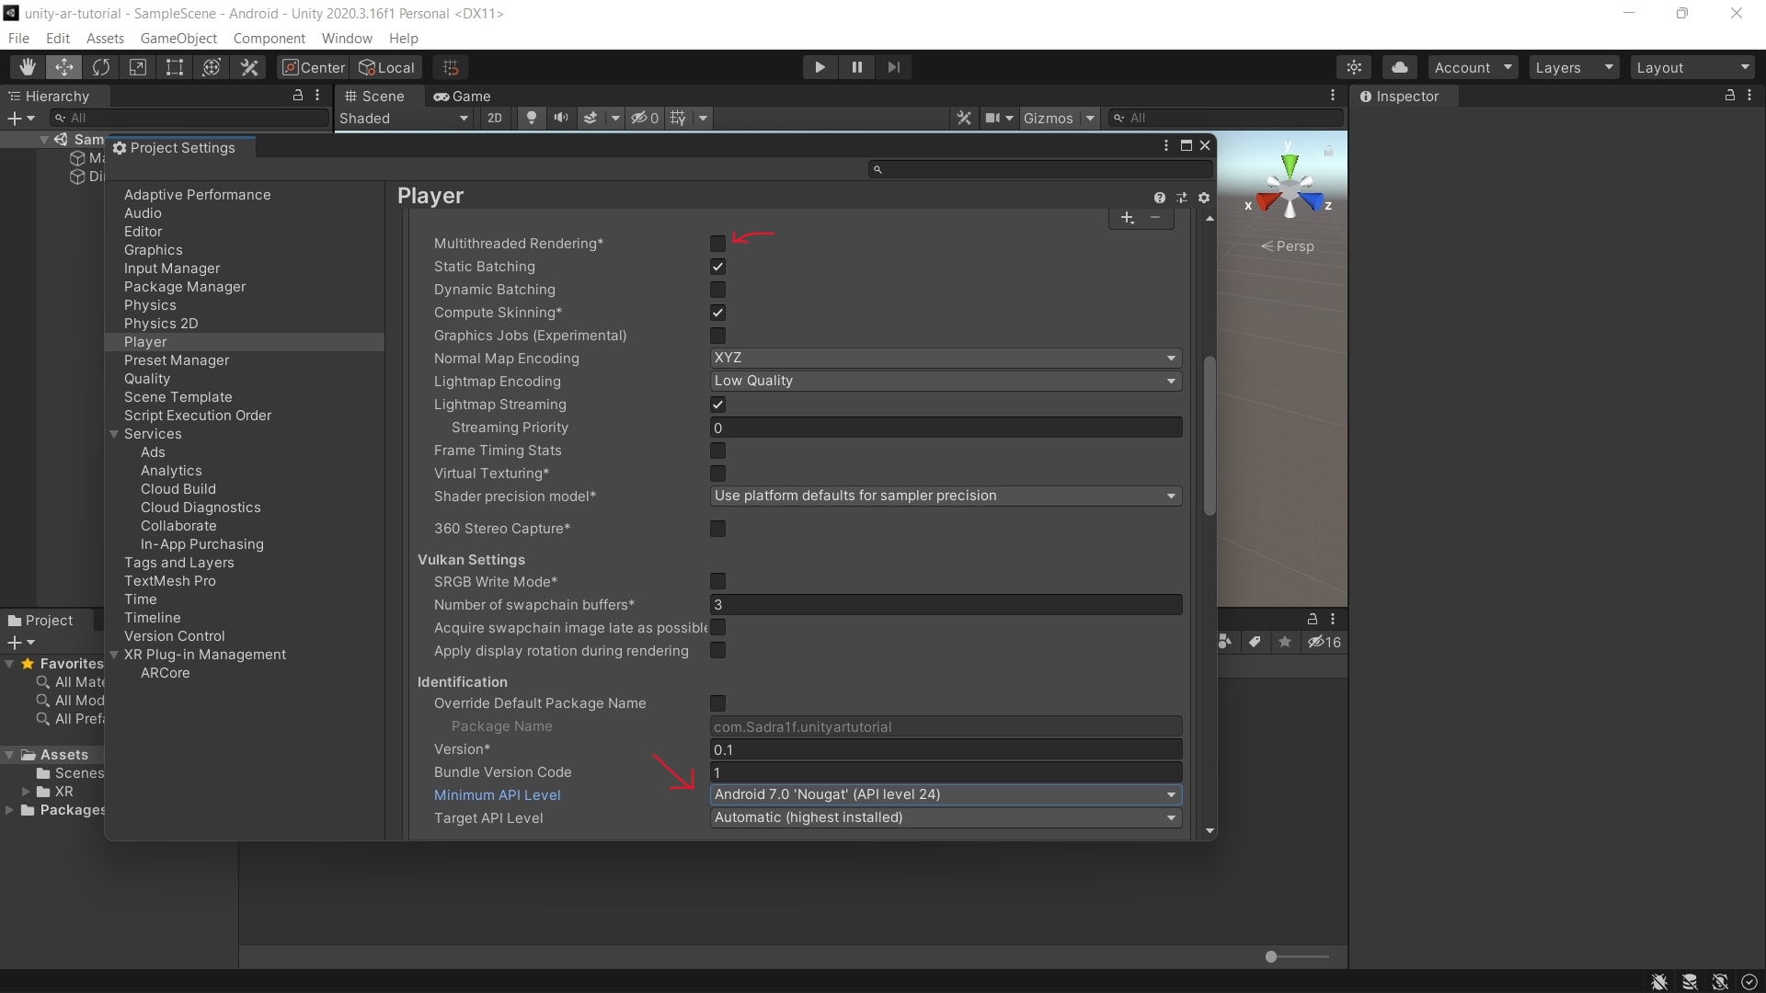This screenshot has width=1766, height=993.
Task: Enable Multithreaded Rendering checkbox
Action: (717, 244)
